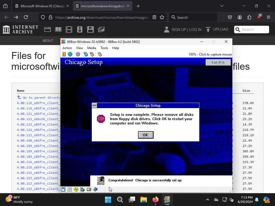This screenshot has height=206, width=275.
Task: Open the 4.00.180_x86fre_client file link
Action: coord(39,141)
